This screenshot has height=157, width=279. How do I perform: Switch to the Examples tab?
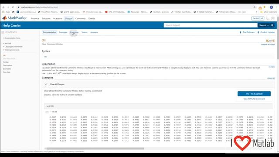point(63,32)
